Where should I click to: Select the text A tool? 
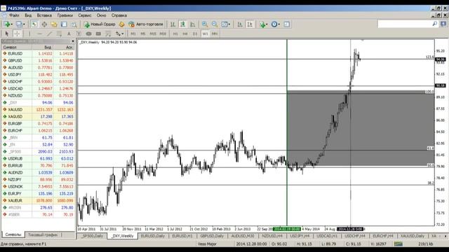click(x=69, y=34)
